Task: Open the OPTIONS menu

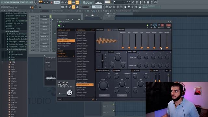Action: point(22,2)
